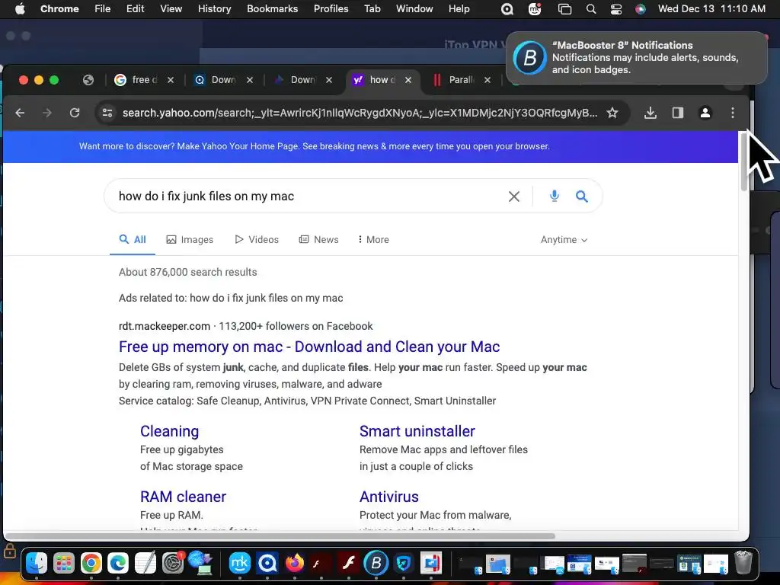Screen dimensions: 780x585
Task: Open the Trash in the Dock
Action: [743, 563]
